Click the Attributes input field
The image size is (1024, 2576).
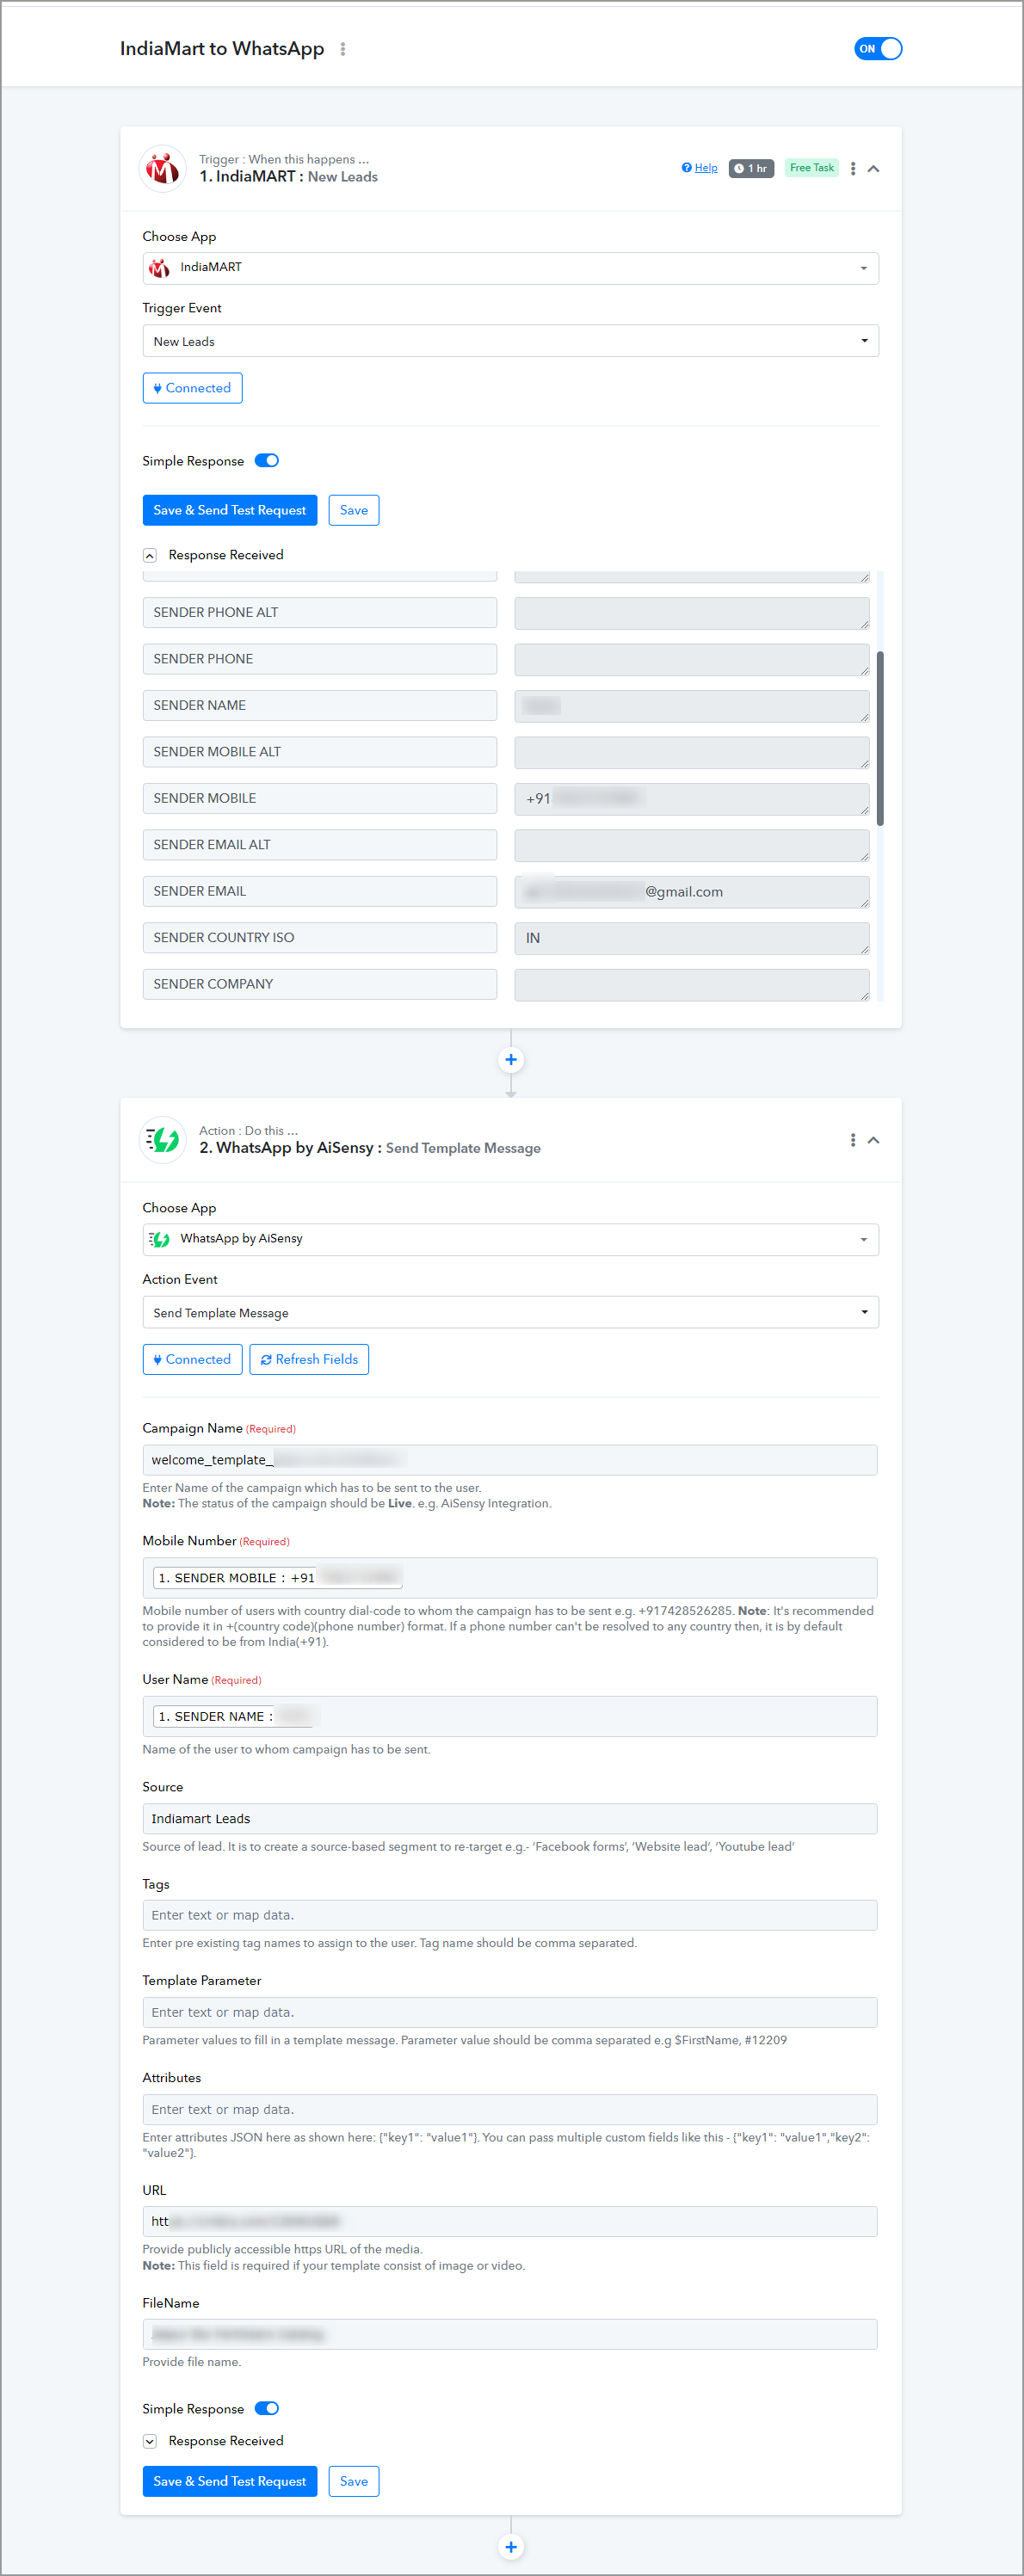[x=510, y=2109]
